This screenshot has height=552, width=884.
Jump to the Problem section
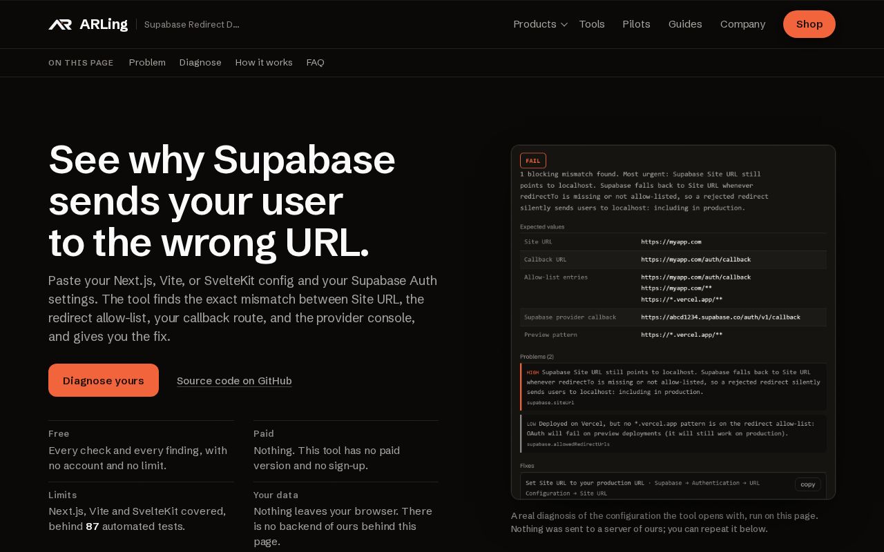[x=147, y=63]
